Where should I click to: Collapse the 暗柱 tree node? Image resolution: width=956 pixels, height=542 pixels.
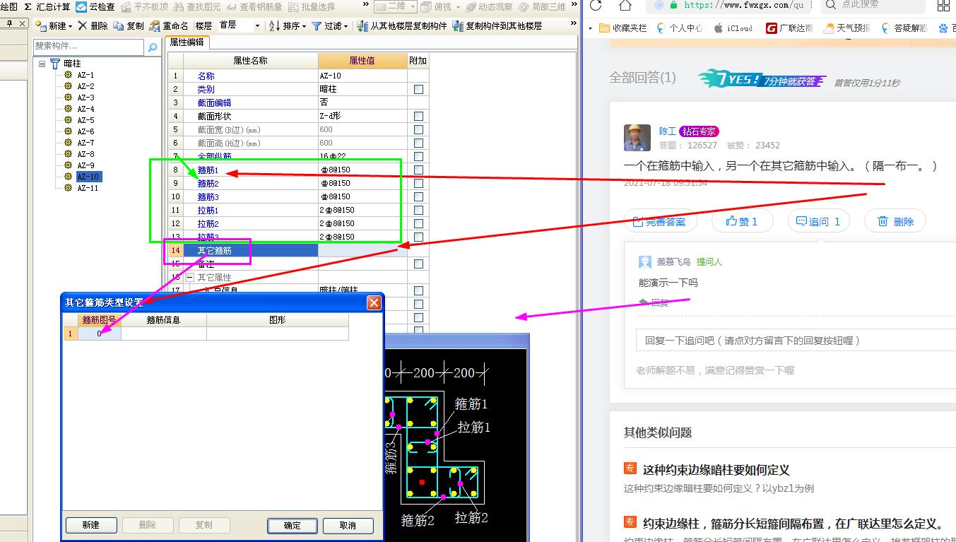[42, 64]
